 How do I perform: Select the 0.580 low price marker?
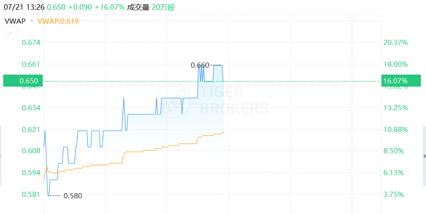72,195
